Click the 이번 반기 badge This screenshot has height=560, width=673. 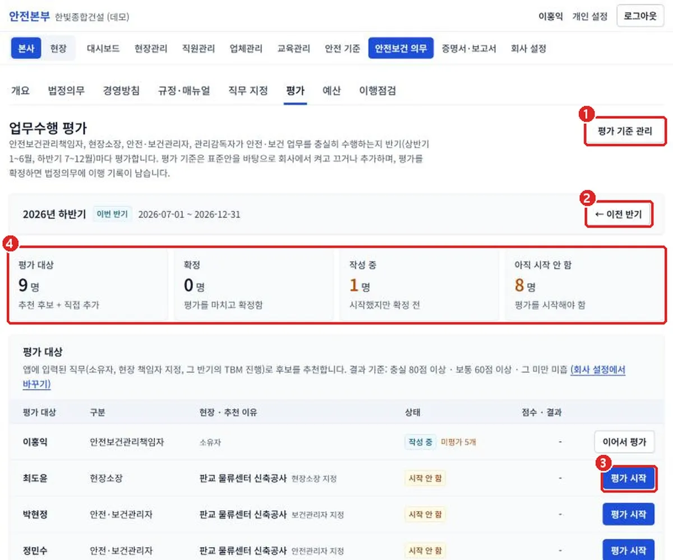tap(112, 214)
